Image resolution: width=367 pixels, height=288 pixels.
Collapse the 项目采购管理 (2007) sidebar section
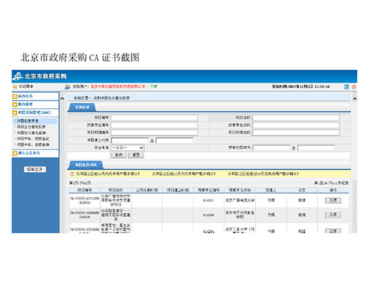click(x=35, y=113)
